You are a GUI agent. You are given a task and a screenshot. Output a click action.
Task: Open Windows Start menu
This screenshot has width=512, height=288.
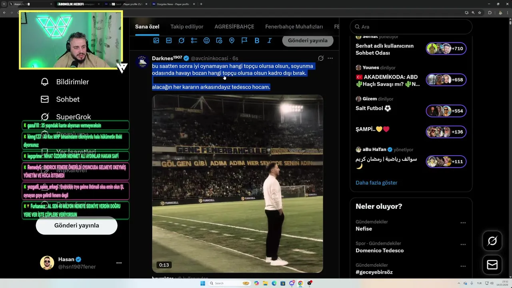[x=202, y=283]
